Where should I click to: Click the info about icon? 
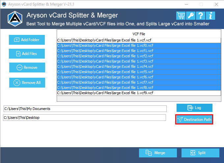[210, 15]
